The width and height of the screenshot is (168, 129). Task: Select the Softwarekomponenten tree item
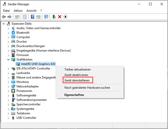point(31,100)
